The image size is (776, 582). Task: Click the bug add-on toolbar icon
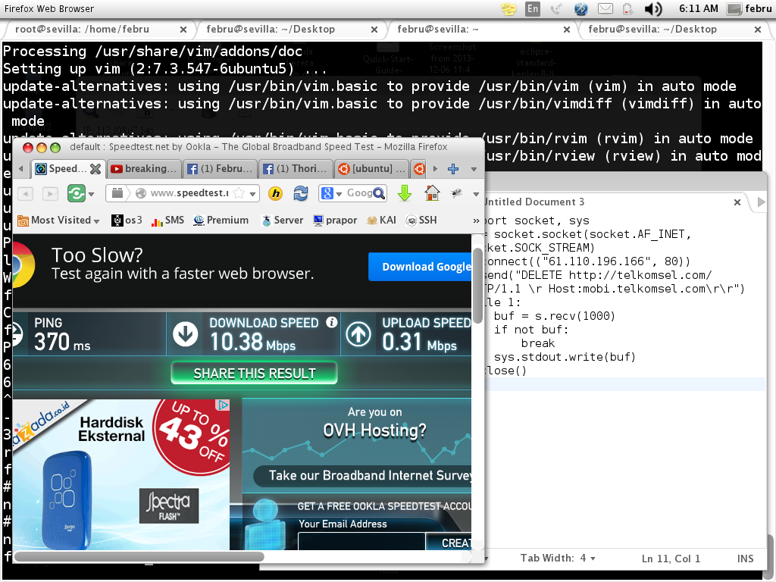[x=455, y=193]
